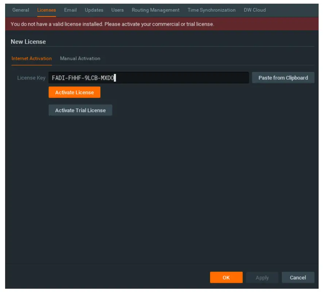This screenshot has height=292, width=323.
Task: Go to the Users tab
Action: pyautogui.click(x=118, y=10)
